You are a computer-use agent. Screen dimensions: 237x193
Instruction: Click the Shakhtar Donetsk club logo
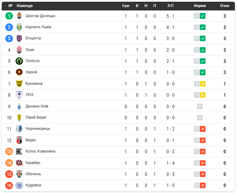click(x=19, y=16)
